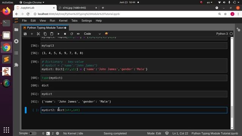Click the Python 3 kernel name
242x136 pixels.
point(222,34)
